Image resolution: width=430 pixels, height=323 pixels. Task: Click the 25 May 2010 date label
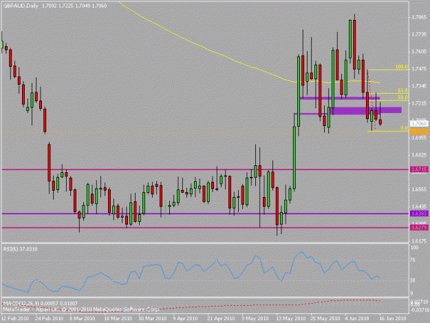pos(325,318)
